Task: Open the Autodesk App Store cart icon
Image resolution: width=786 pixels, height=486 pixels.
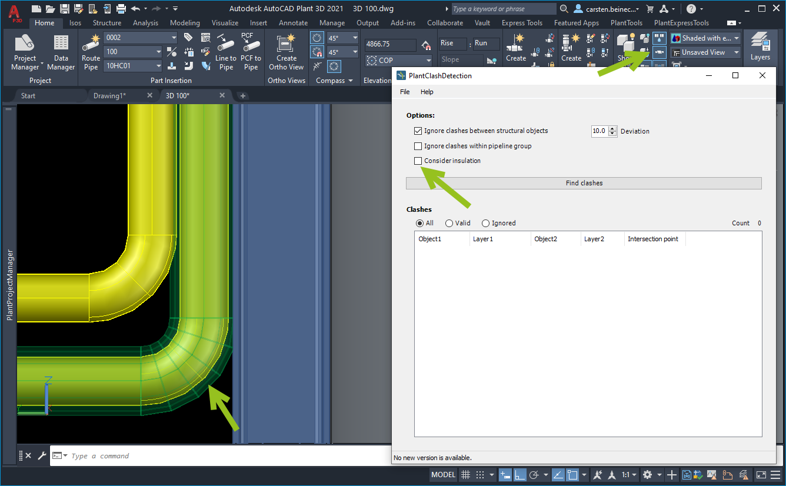Action: pos(650,9)
